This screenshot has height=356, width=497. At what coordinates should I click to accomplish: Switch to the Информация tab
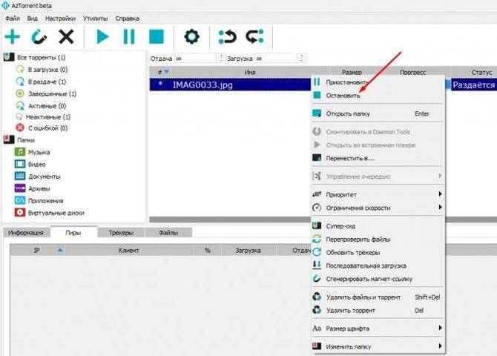point(26,233)
